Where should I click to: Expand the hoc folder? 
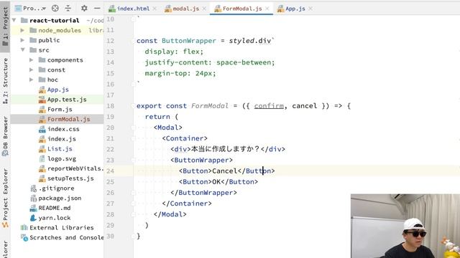32,80
